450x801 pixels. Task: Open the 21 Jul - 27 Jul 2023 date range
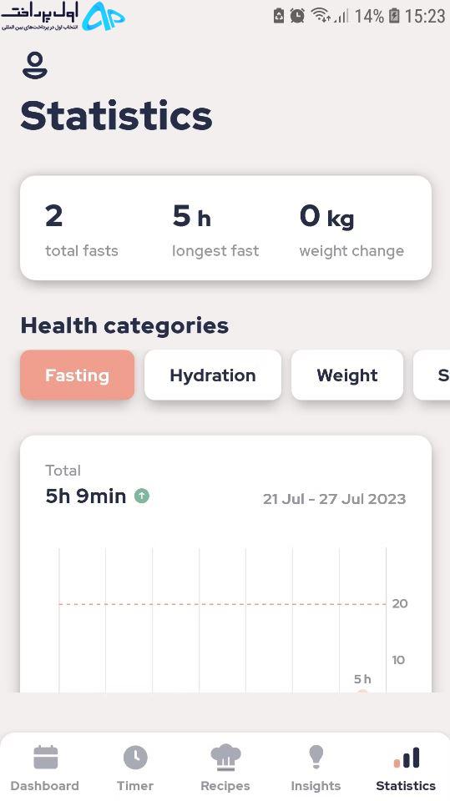335,499
